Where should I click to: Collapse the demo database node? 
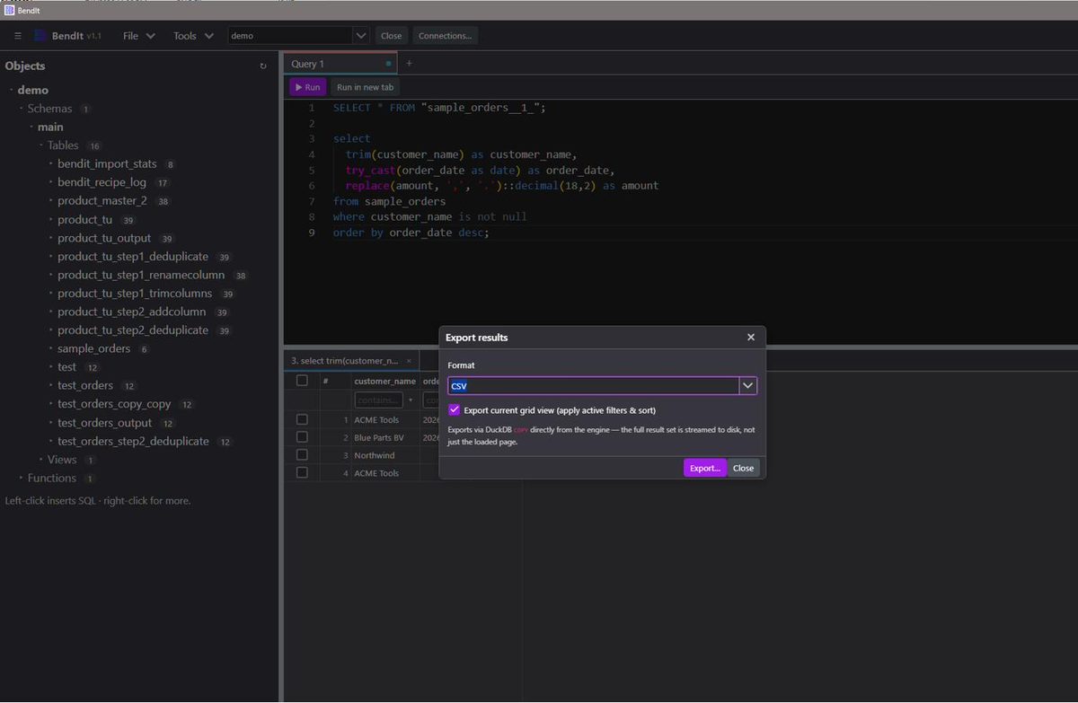11,90
